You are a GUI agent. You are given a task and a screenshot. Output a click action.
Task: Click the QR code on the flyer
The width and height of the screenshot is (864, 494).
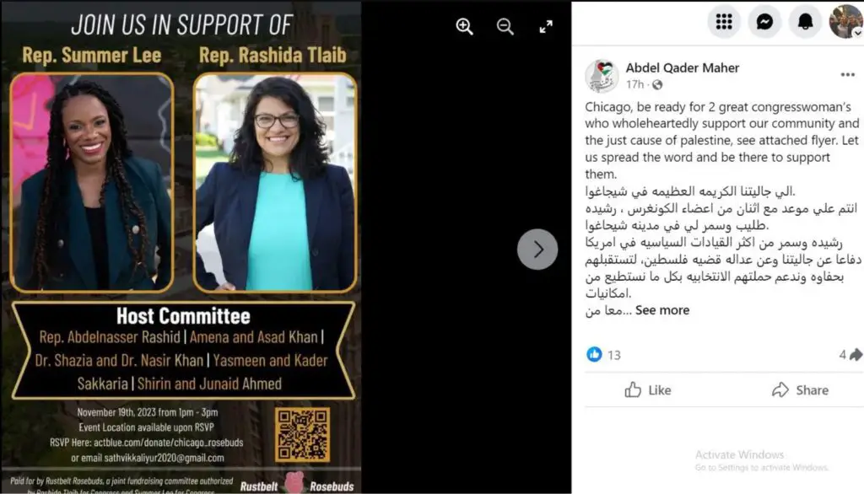pos(303,434)
